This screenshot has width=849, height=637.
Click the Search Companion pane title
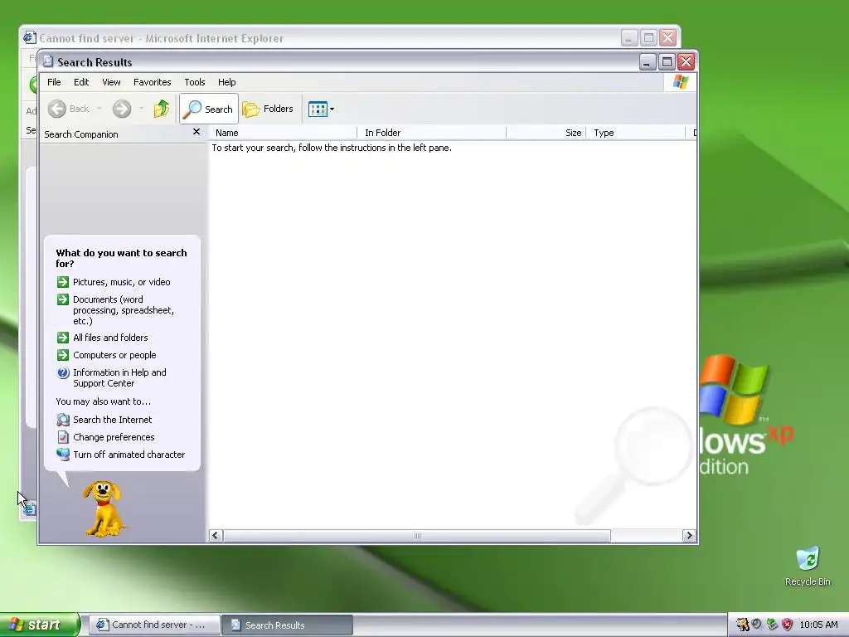point(81,134)
